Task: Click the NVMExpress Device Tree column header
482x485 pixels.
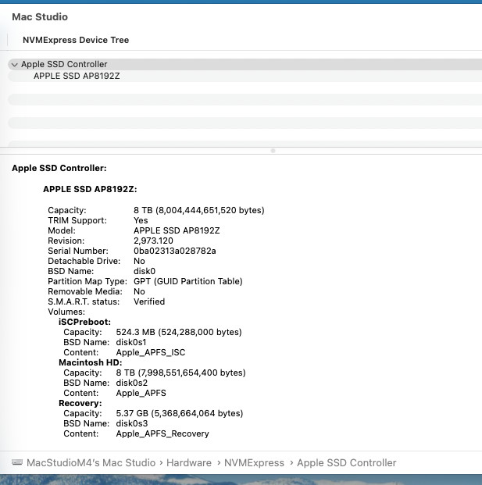Action: tap(76, 40)
